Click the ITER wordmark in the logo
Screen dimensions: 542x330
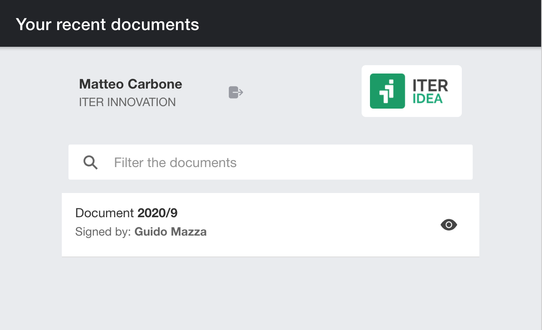click(x=430, y=86)
